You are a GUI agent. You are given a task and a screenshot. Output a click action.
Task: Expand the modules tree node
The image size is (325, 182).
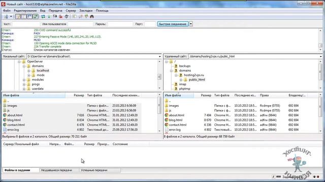pos(24,80)
